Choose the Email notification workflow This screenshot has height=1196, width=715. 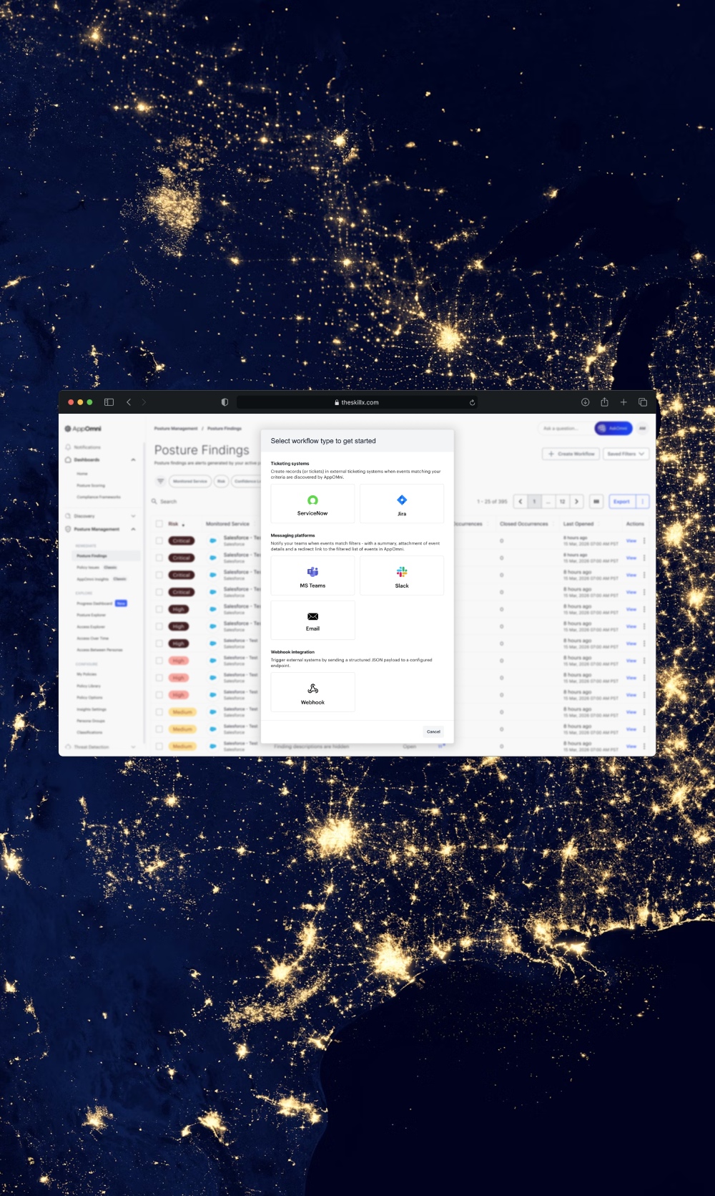312,620
